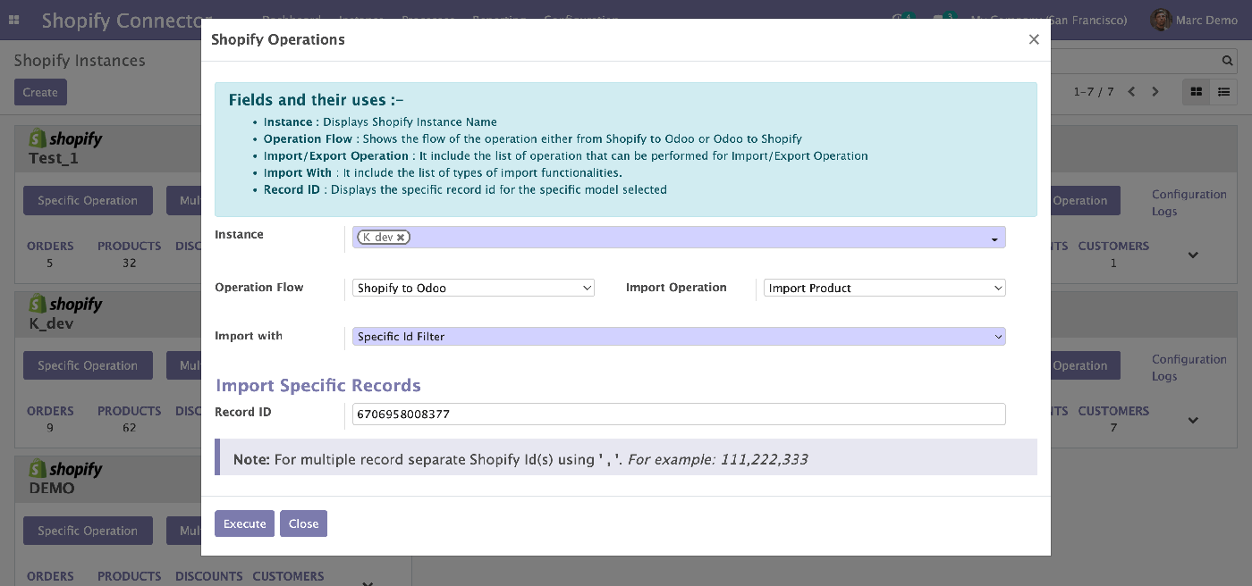Open Configuration Logs for K_dev
1252x586 pixels.
point(1189,368)
